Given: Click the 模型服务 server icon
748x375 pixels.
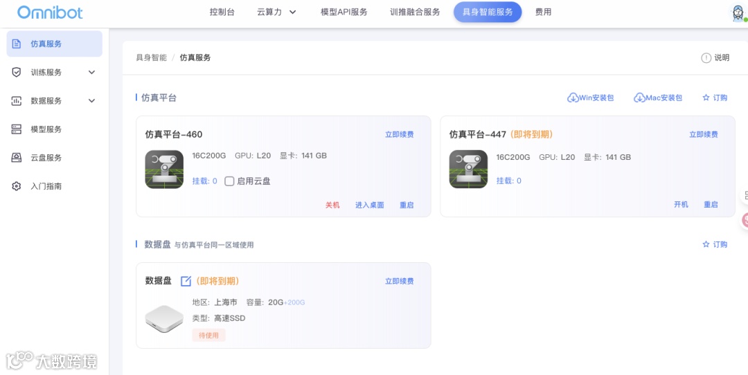Looking at the screenshot, I should click(x=16, y=129).
